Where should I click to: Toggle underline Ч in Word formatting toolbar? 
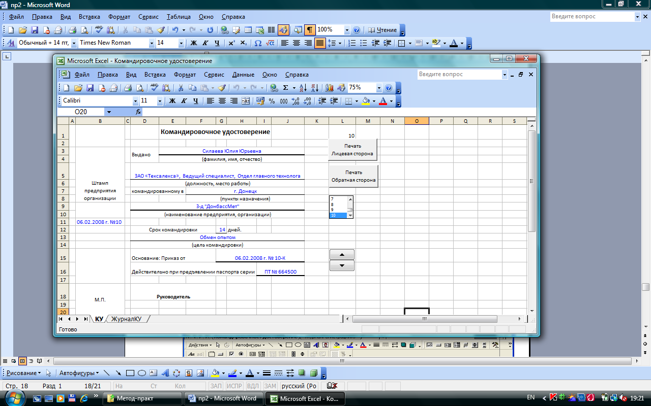pos(217,43)
